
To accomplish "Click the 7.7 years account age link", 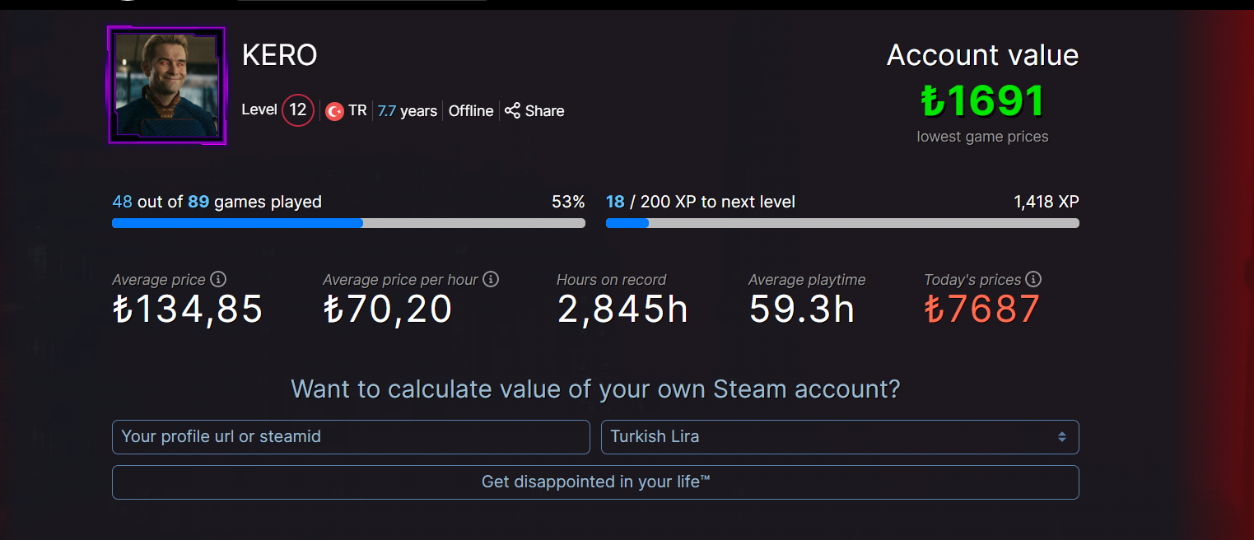I will tap(407, 111).
